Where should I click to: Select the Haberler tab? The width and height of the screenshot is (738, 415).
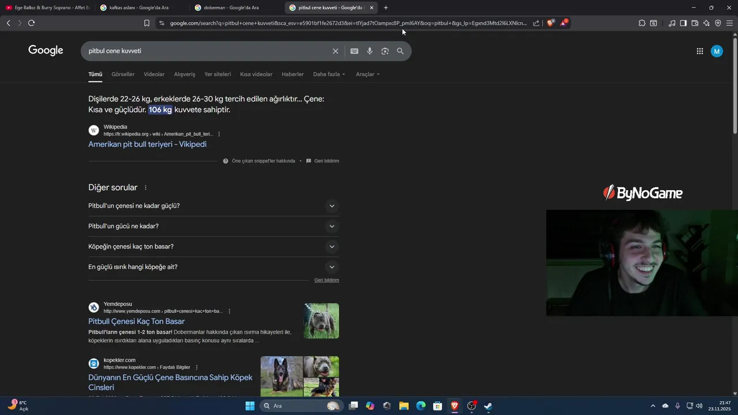pos(292,74)
